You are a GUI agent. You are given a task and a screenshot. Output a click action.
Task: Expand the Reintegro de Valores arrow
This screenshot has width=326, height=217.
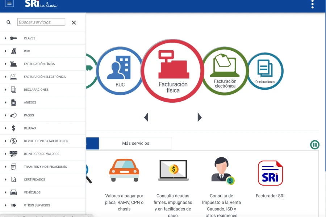[5, 154]
